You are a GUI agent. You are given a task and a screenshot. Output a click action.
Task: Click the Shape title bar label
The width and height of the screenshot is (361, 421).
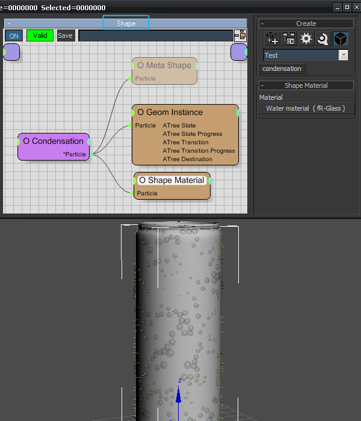[126, 23]
